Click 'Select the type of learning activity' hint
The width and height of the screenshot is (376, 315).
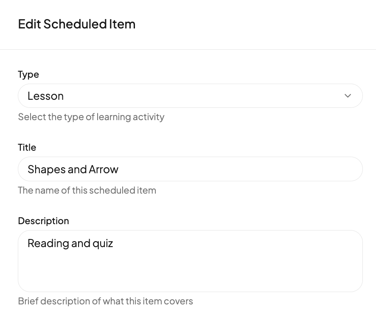(x=91, y=117)
